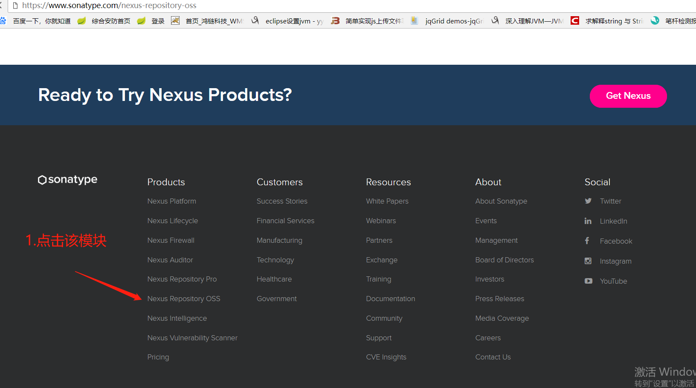This screenshot has width=696, height=388.
Task: Open the 深入理解JVM bookmark
Action: coord(527,21)
